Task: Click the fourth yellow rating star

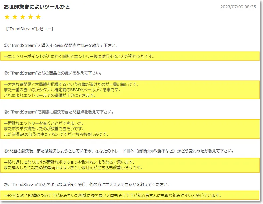Action: (x=31, y=17)
